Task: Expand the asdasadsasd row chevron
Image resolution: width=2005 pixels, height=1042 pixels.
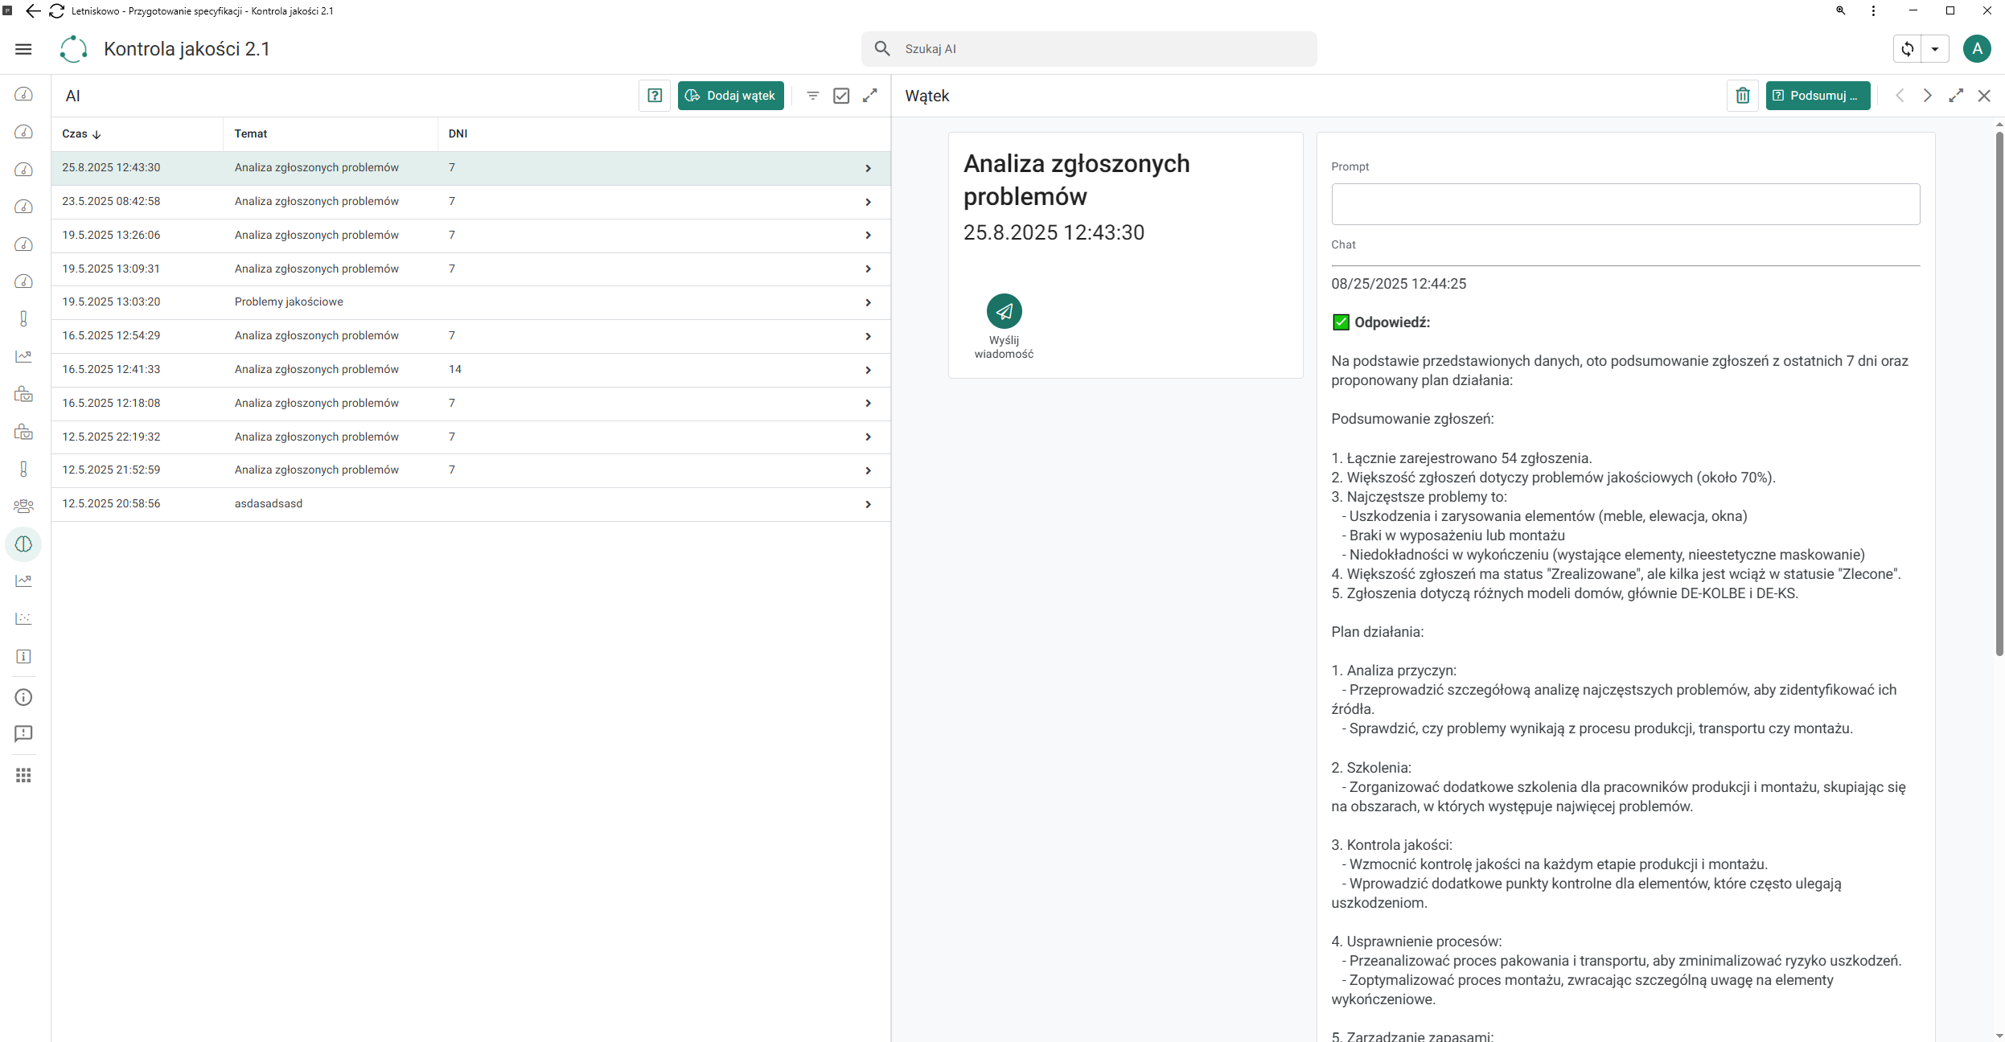Action: 868,504
